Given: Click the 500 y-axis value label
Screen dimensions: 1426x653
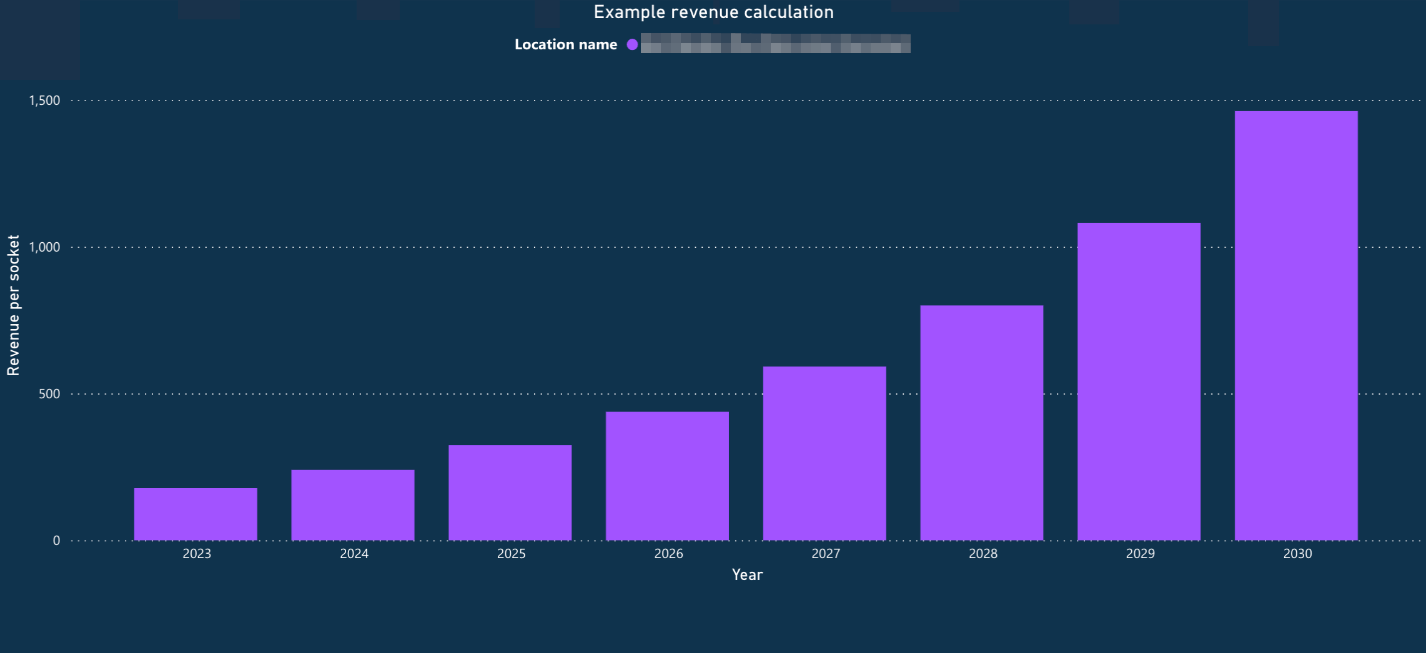Looking at the screenshot, I should pos(49,394).
